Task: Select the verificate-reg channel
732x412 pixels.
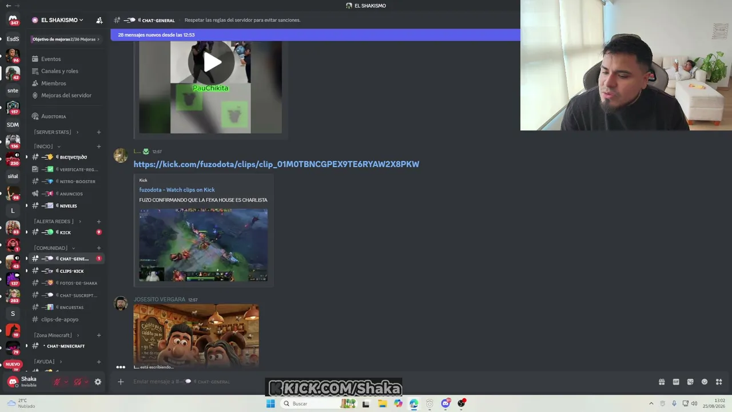Action: tap(67, 169)
